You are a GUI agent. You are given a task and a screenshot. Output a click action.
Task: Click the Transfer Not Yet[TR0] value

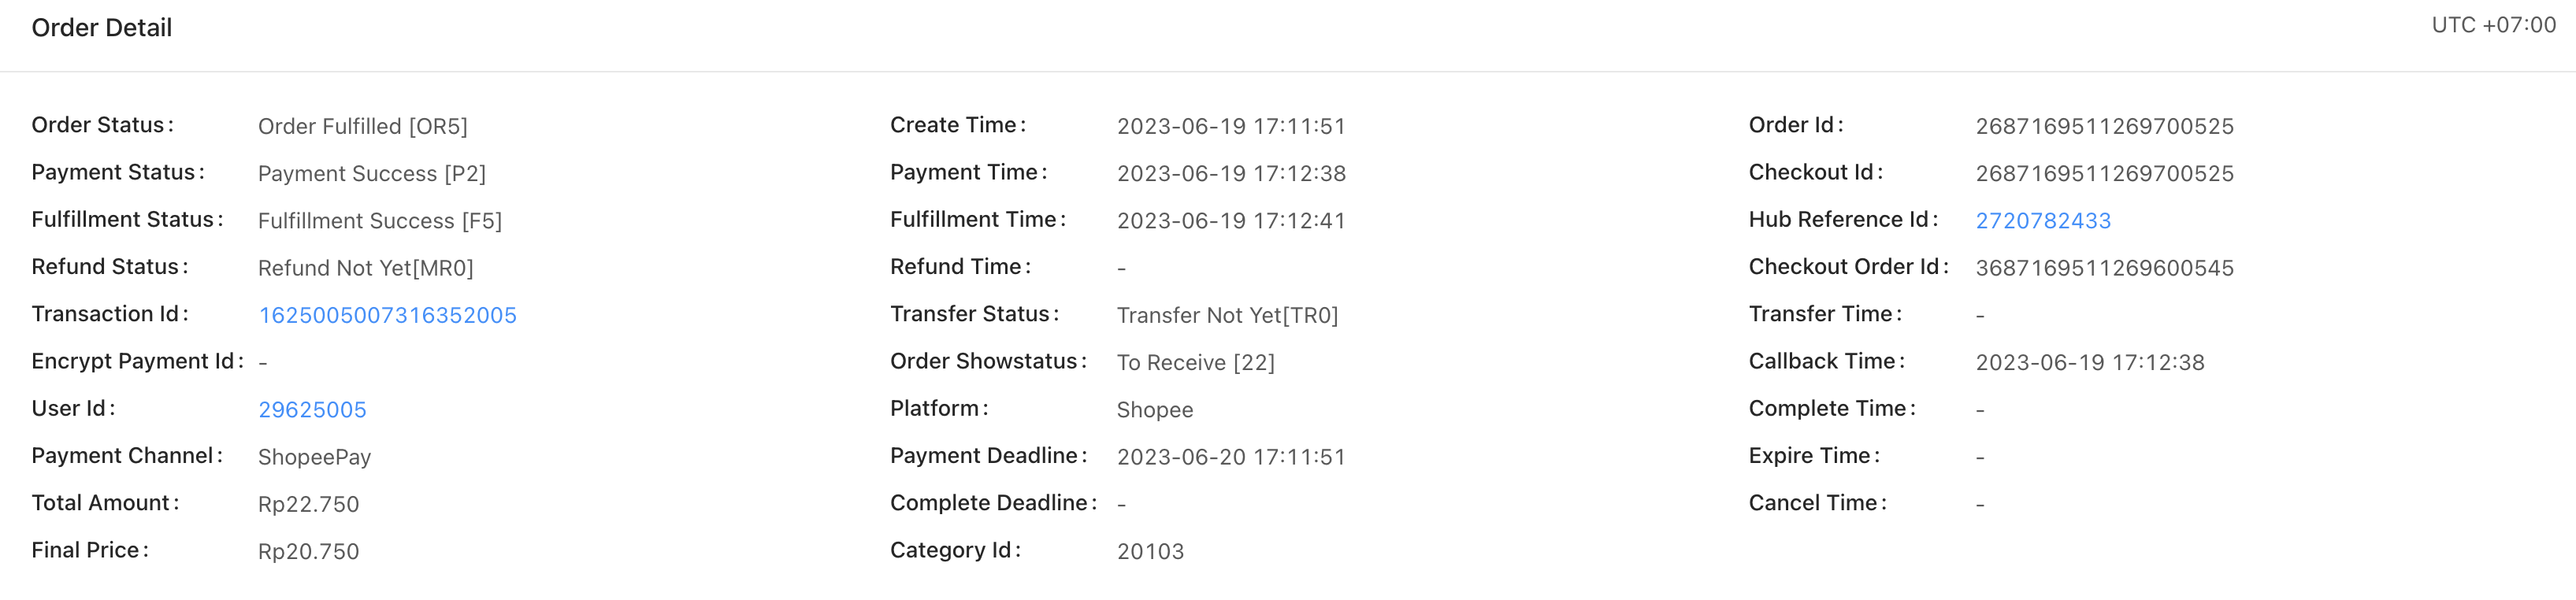pyautogui.click(x=1226, y=315)
